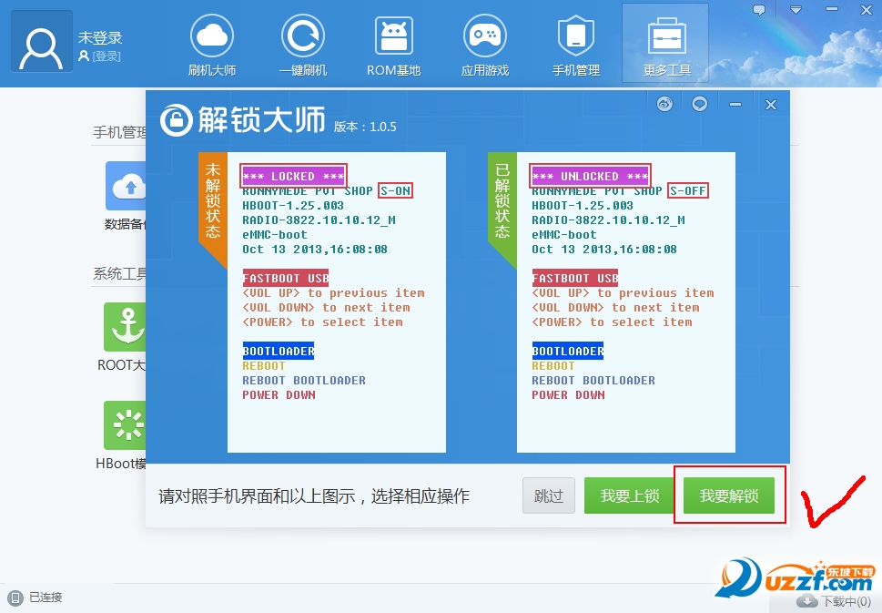Minimize the 解锁大师 dialog
Image resolution: width=882 pixels, height=613 pixels.
(x=735, y=105)
